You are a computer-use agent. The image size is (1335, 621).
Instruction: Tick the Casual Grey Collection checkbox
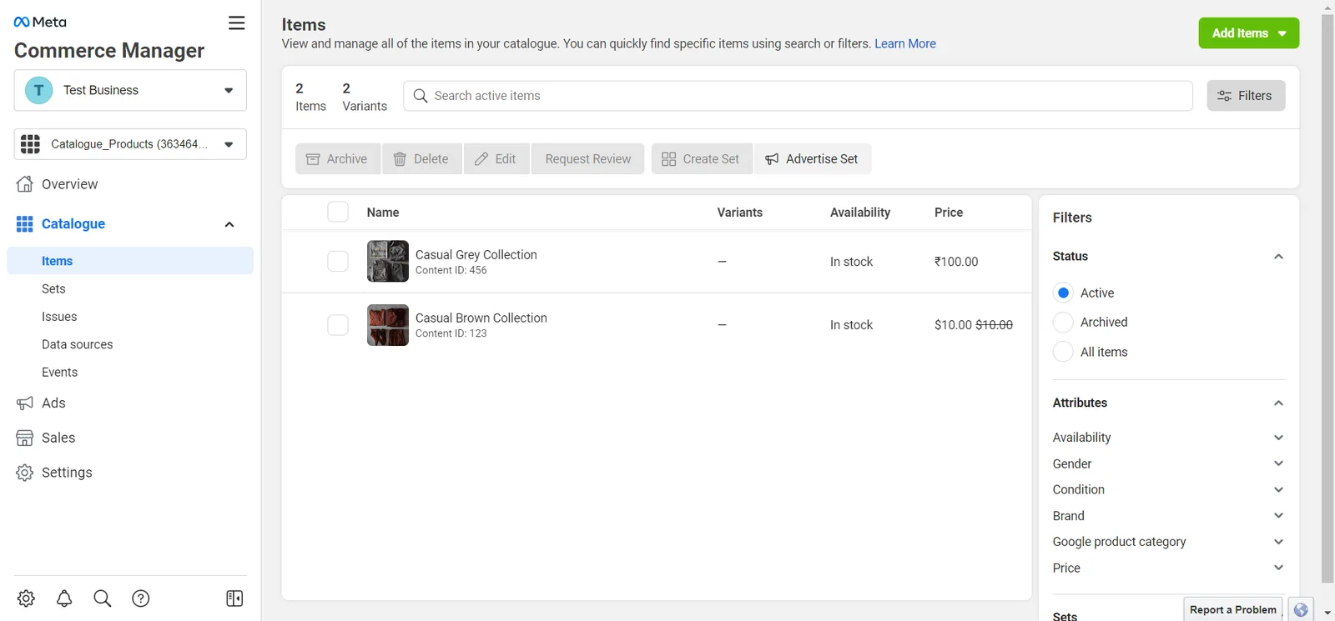[x=338, y=261]
